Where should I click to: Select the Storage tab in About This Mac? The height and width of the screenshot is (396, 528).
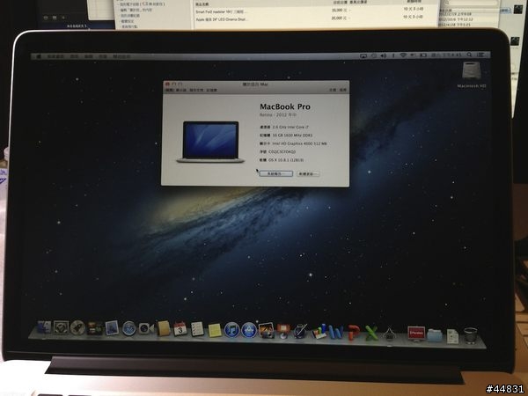point(196,91)
